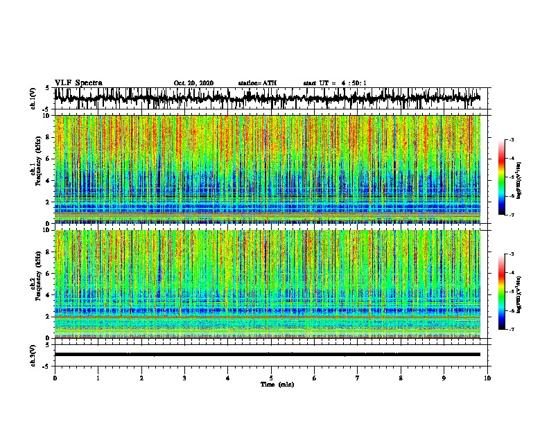Screen dimensions: 549x424
Task: Click the "3" tick on Time axis
Action: (184, 378)
